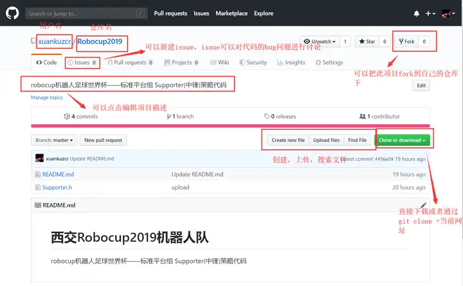Click the Manage topics link

(x=47, y=98)
